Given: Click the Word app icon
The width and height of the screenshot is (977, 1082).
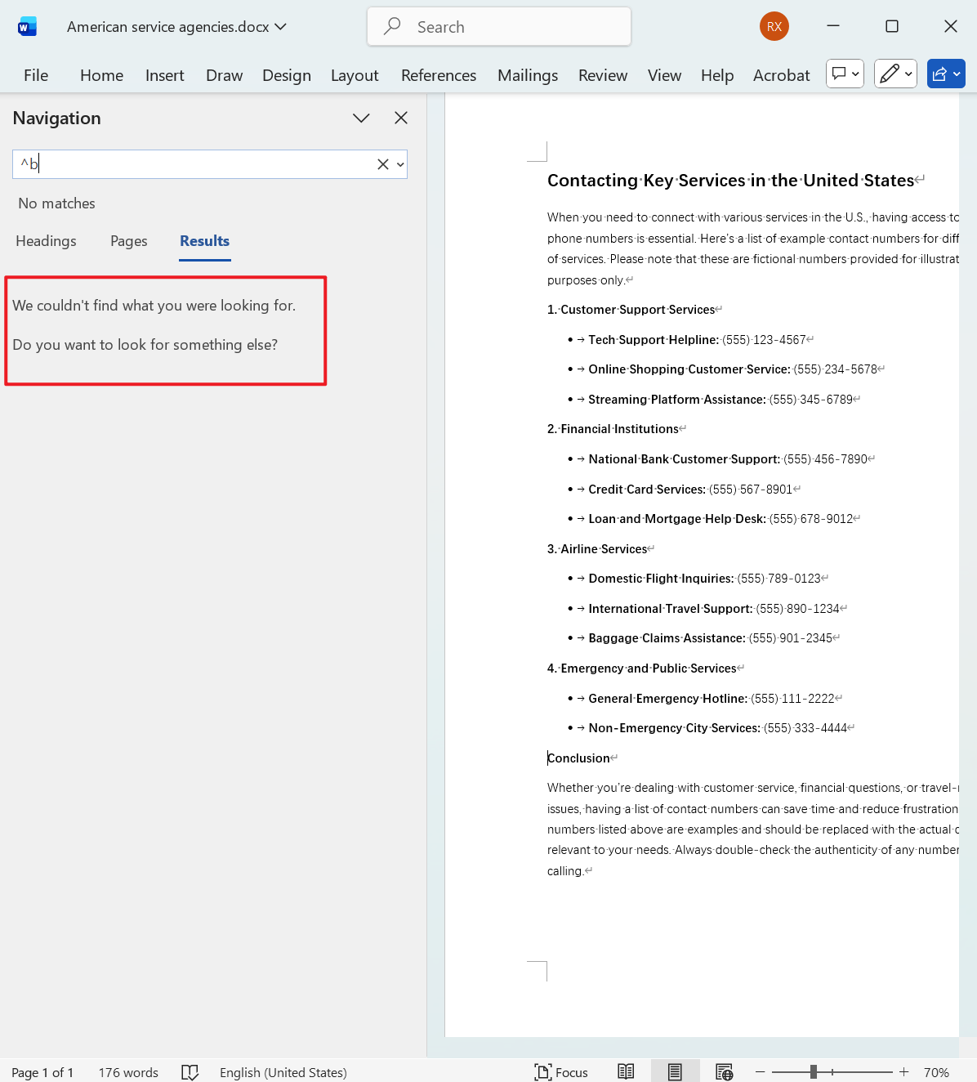Looking at the screenshot, I should point(27,25).
